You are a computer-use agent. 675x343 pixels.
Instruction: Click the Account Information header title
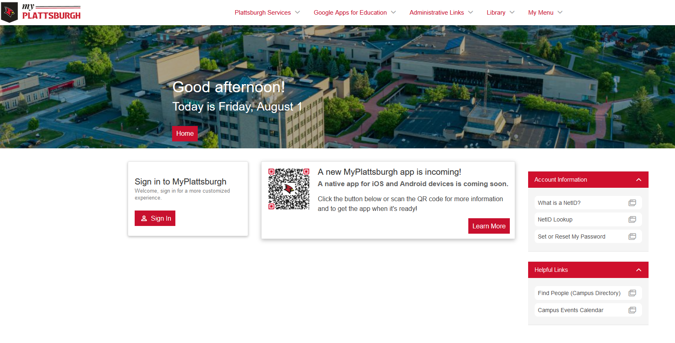pos(561,180)
